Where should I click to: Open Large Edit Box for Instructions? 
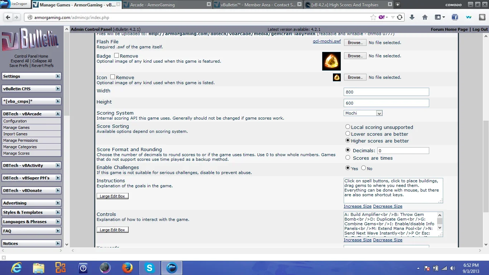click(x=112, y=196)
